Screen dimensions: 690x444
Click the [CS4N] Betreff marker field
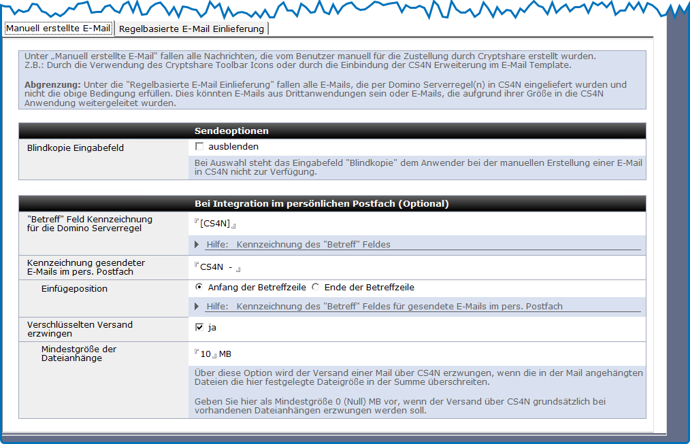click(x=215, y=224)
